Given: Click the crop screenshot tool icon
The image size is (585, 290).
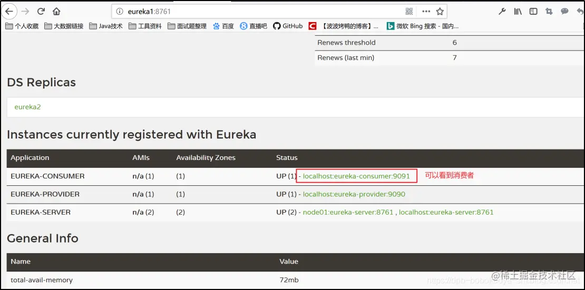Looking at the screenshot, I should tap(549, 12).
